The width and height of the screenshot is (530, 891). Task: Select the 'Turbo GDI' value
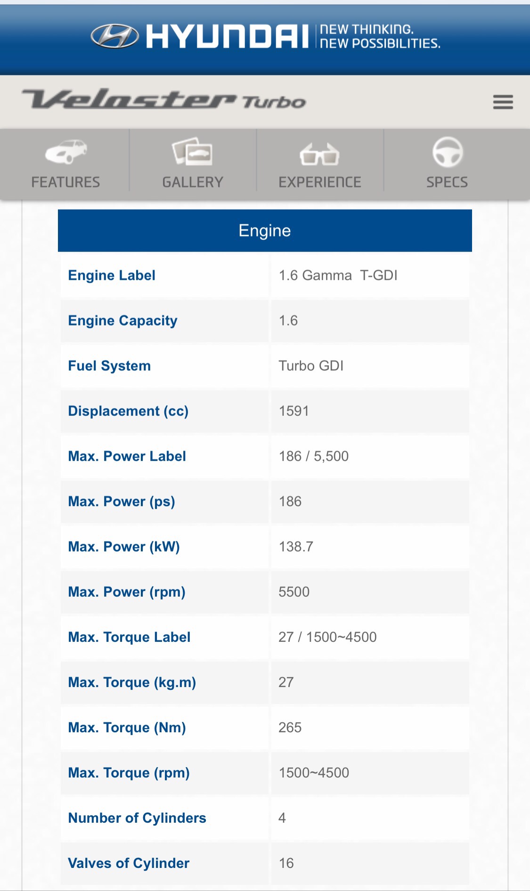pos(311,366)
